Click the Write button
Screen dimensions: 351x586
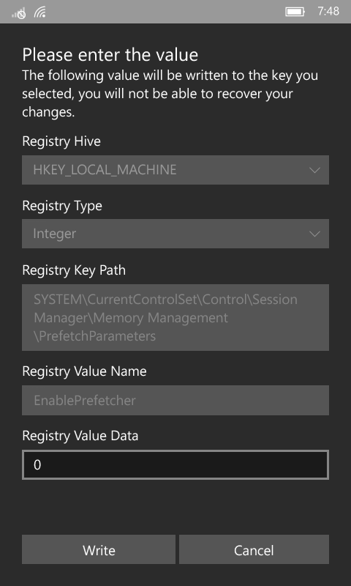point(99,550)
